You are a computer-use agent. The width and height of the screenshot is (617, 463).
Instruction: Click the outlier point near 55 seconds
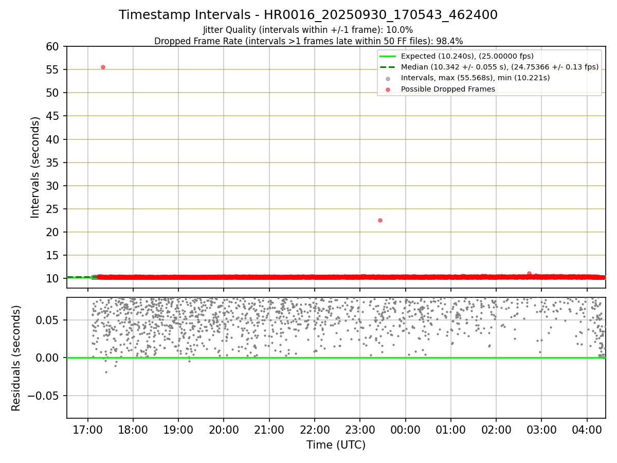[103, 67]
